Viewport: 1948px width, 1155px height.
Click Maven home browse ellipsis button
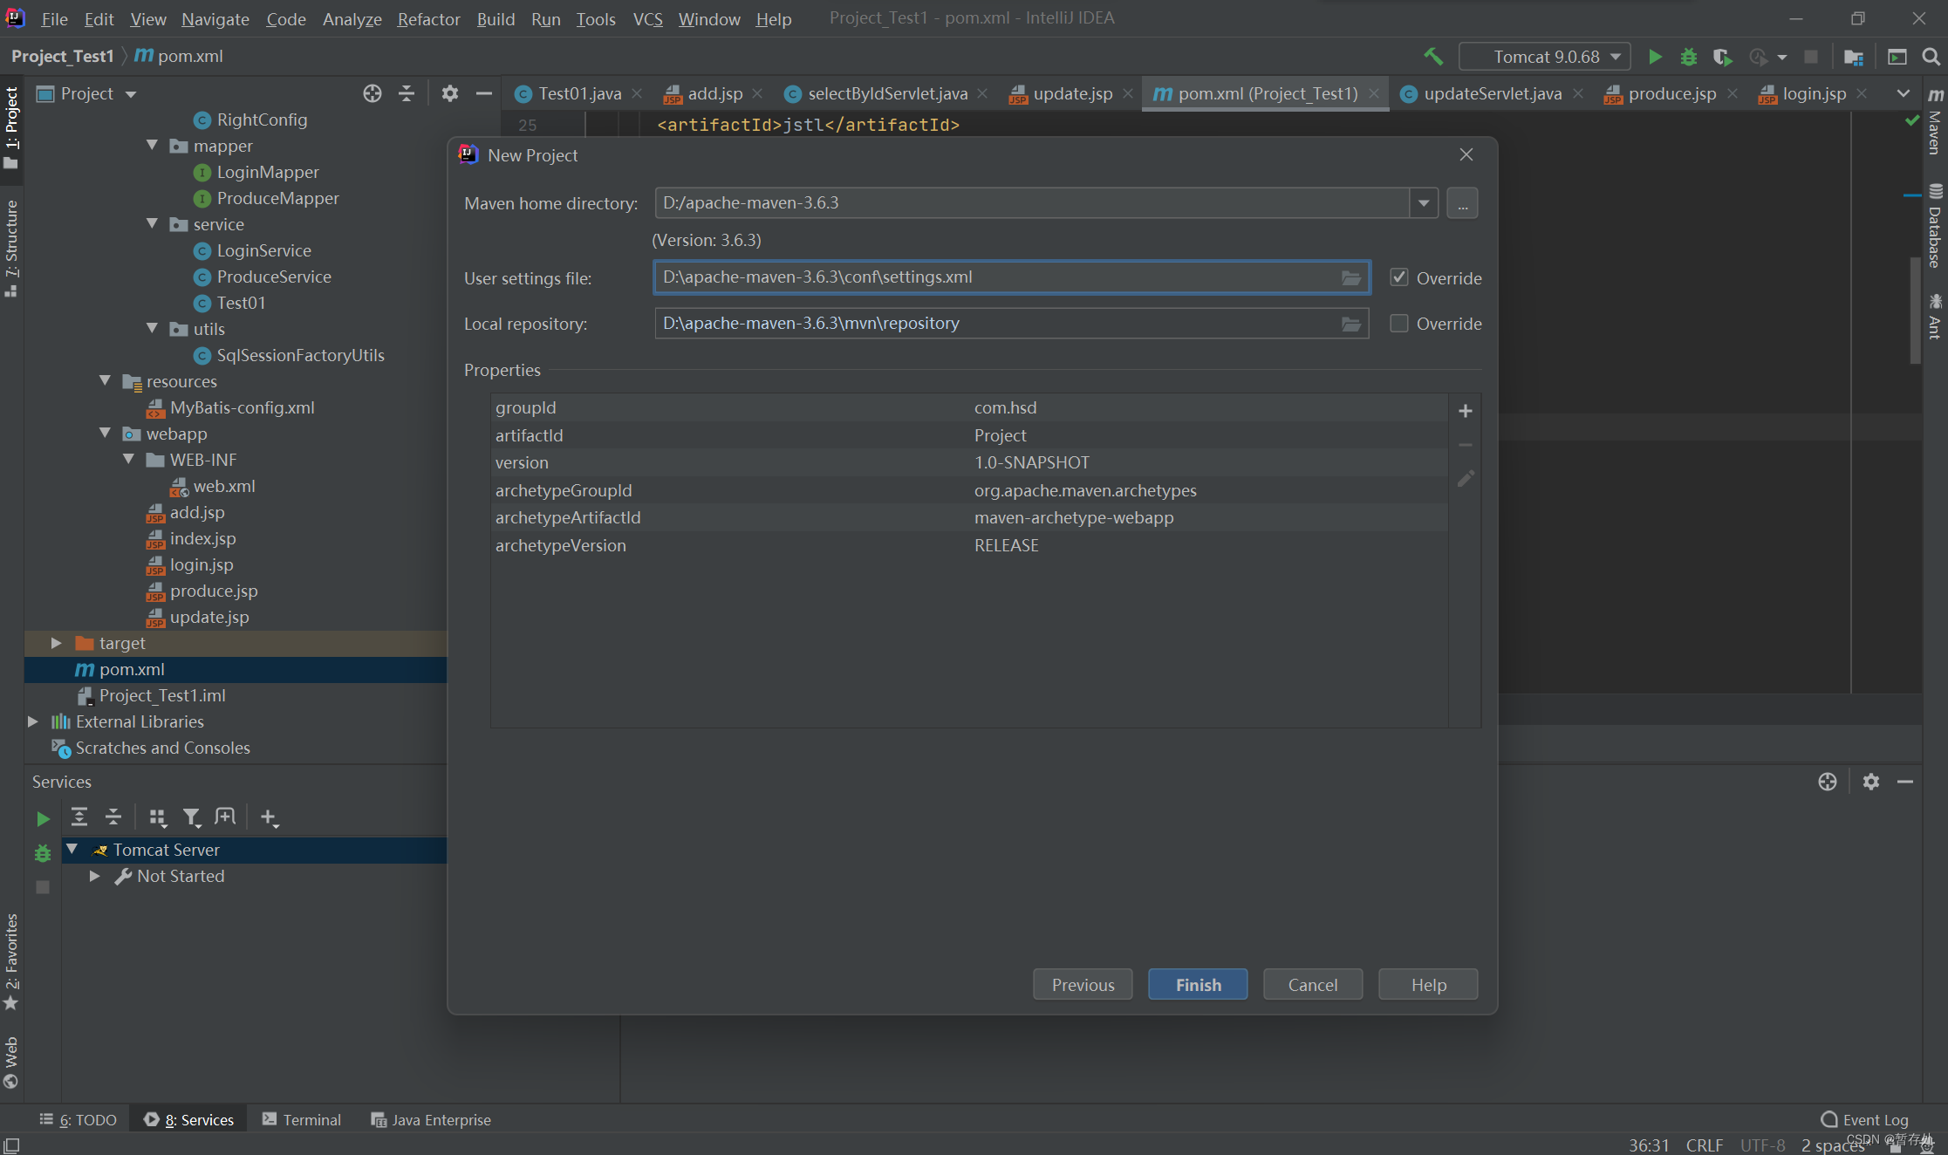pyautogui.click(x=1462, y=203)
